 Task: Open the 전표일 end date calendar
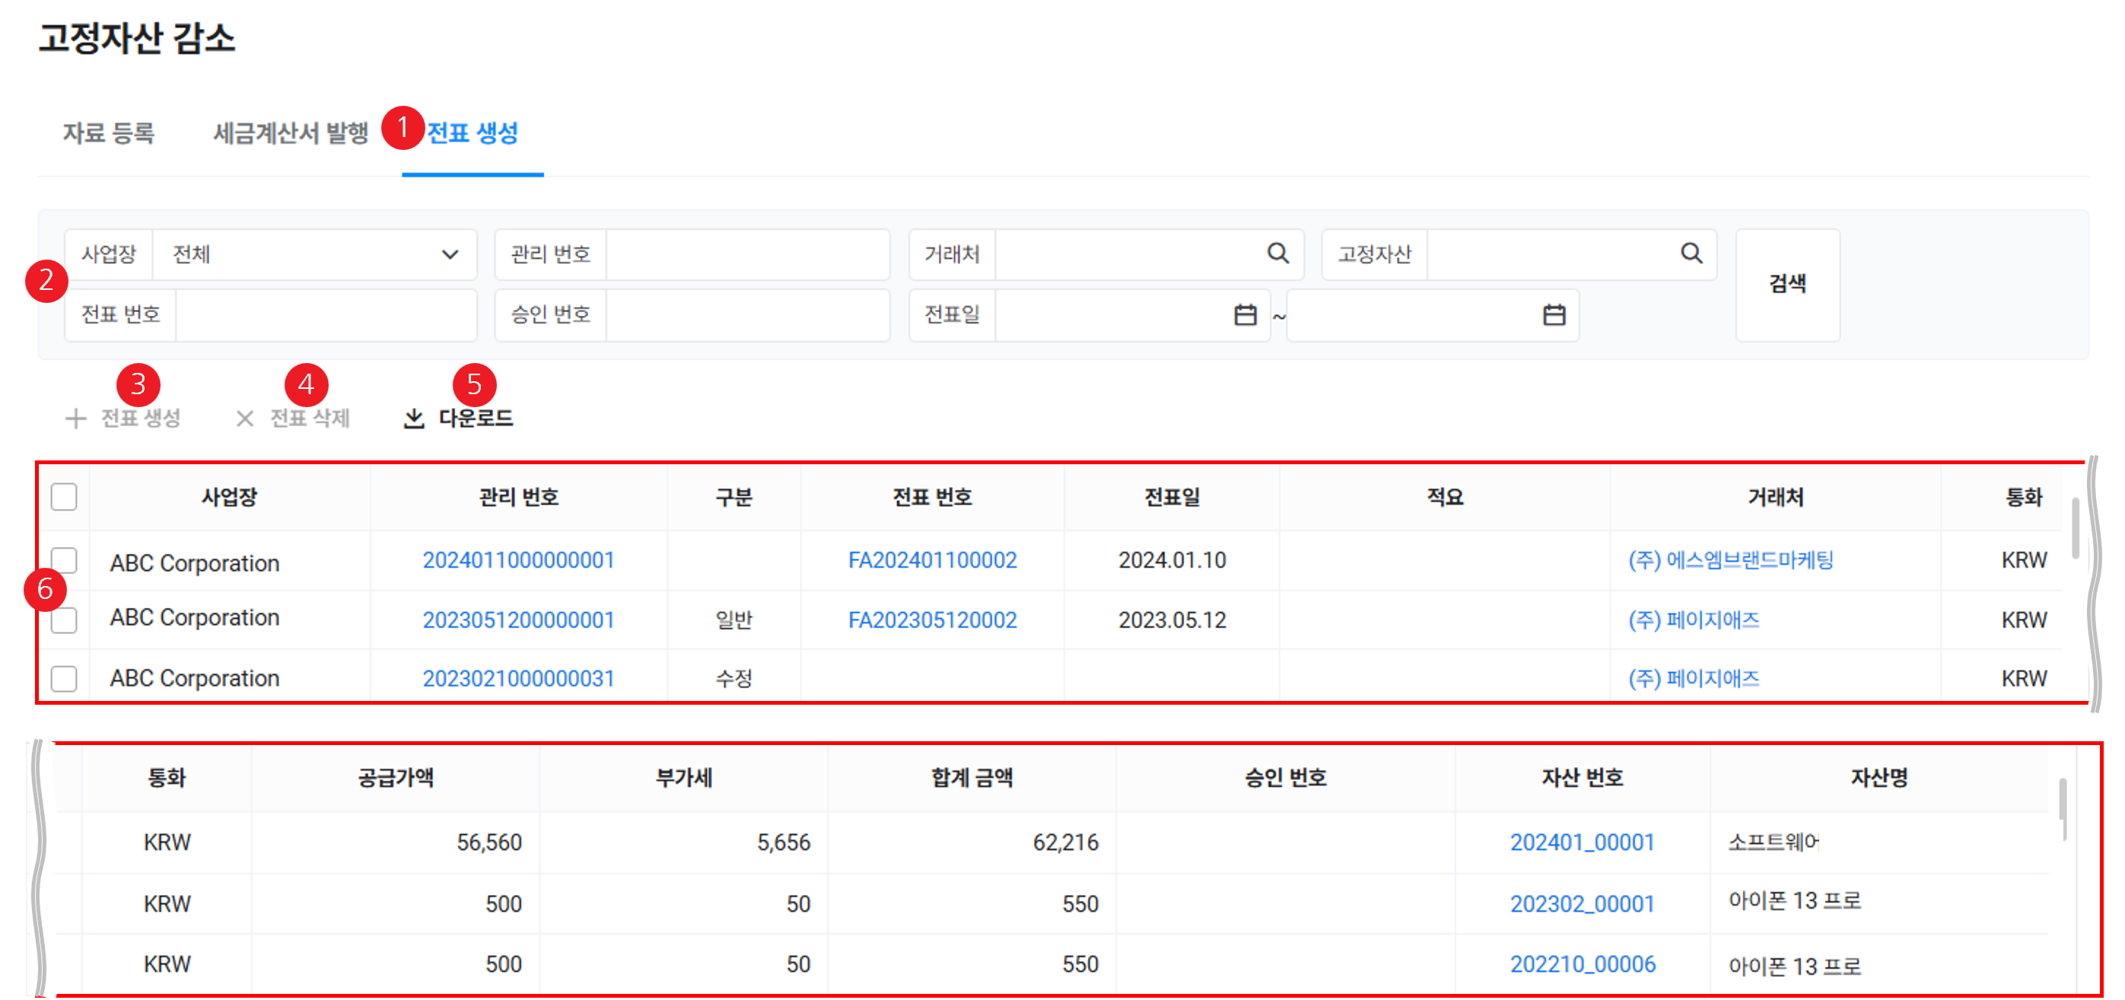pos(1554,314)
